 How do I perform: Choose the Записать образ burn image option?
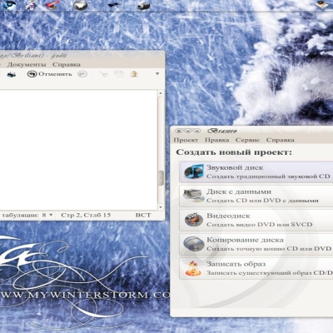pyautogui.click(x=256, y=268)
